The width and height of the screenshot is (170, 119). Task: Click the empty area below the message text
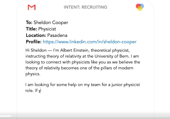click(85, 103)
